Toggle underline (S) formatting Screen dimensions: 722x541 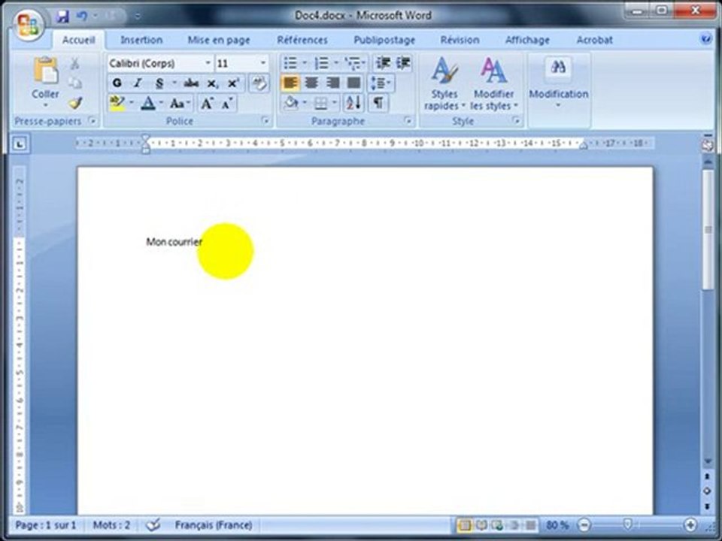[x=159, y=83]
